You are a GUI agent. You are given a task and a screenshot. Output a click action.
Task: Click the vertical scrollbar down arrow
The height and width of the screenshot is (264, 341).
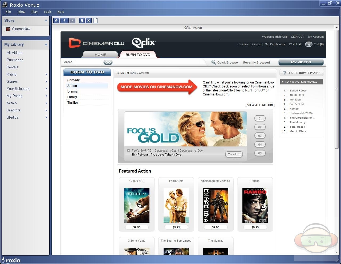(337, 252)
